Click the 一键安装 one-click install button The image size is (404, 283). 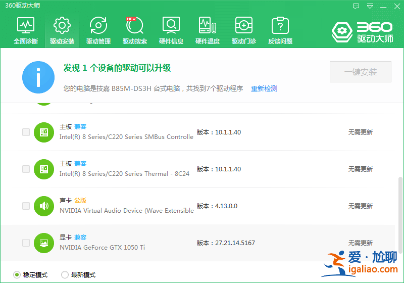[361, 72]
